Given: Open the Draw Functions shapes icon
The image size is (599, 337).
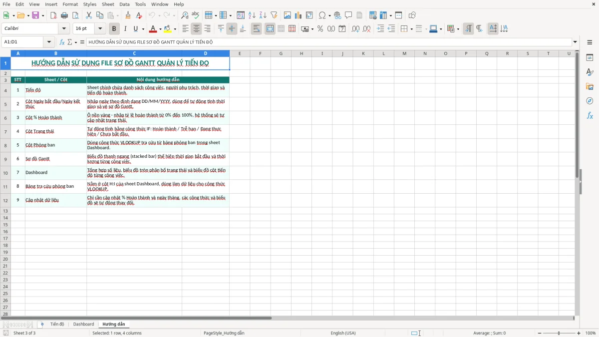Looking at the screenshot, I should (412, 15).
